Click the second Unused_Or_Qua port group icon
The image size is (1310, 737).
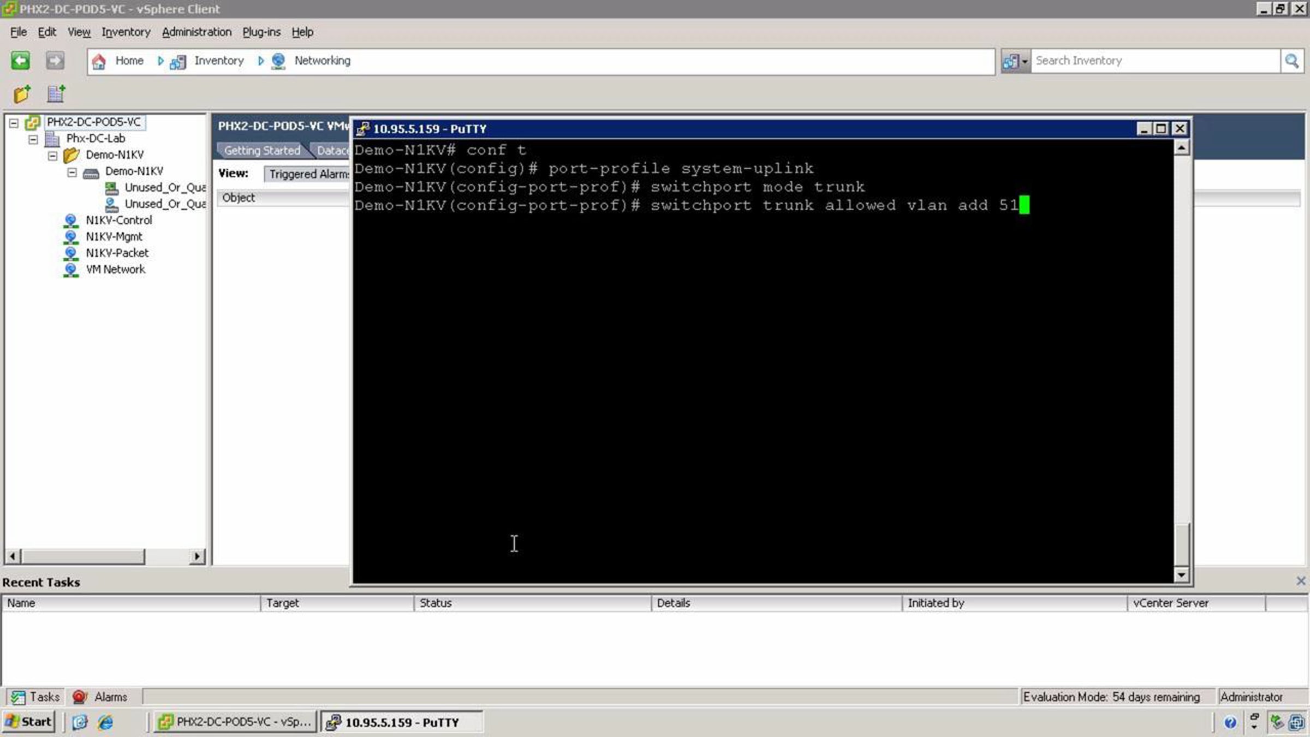tap(111, 204)
